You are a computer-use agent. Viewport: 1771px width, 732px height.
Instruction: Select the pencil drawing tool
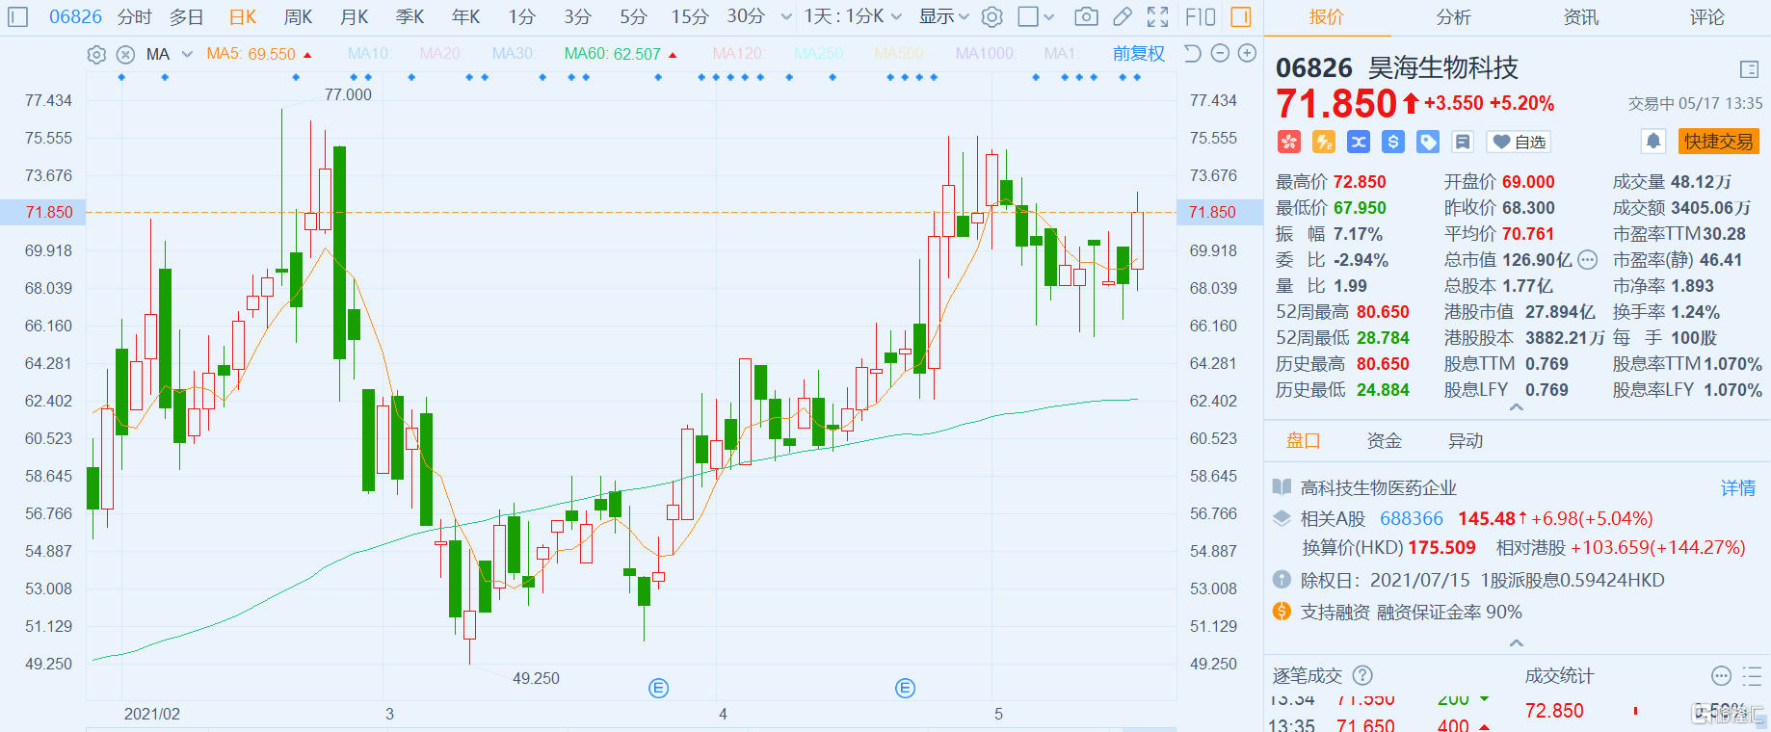click(1123, 16)
